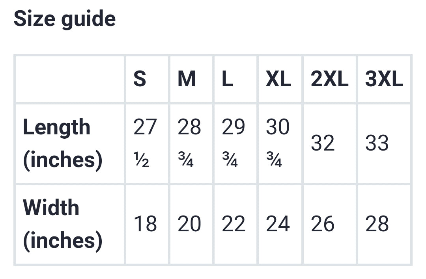Select the 3XL size column header
The height and width of the screenshot is (279, 426).
pos(384,79)
